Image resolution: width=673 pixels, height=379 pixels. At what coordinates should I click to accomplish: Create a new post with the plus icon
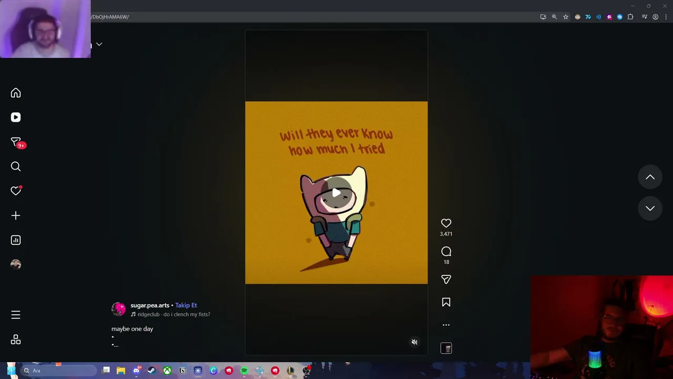click(16, 216)
